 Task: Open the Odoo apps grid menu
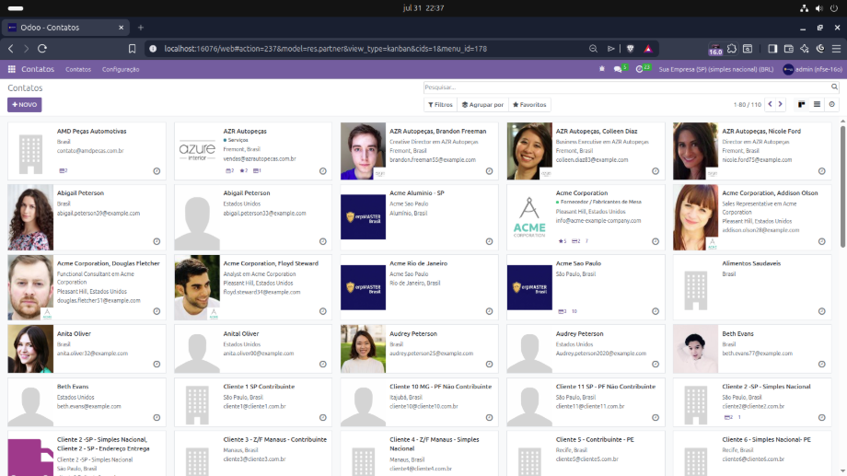point(11,69)
